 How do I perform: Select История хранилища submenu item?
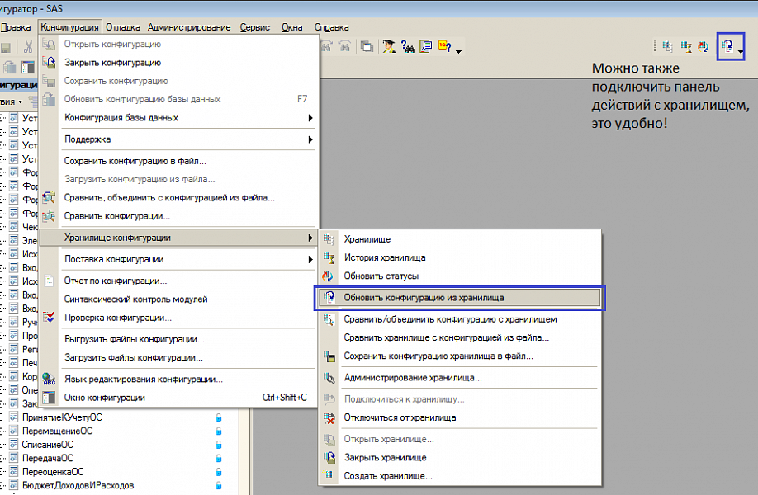click(x=459, y=257)
